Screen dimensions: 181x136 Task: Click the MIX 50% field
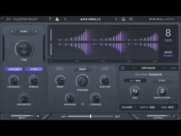coord(135,80)
